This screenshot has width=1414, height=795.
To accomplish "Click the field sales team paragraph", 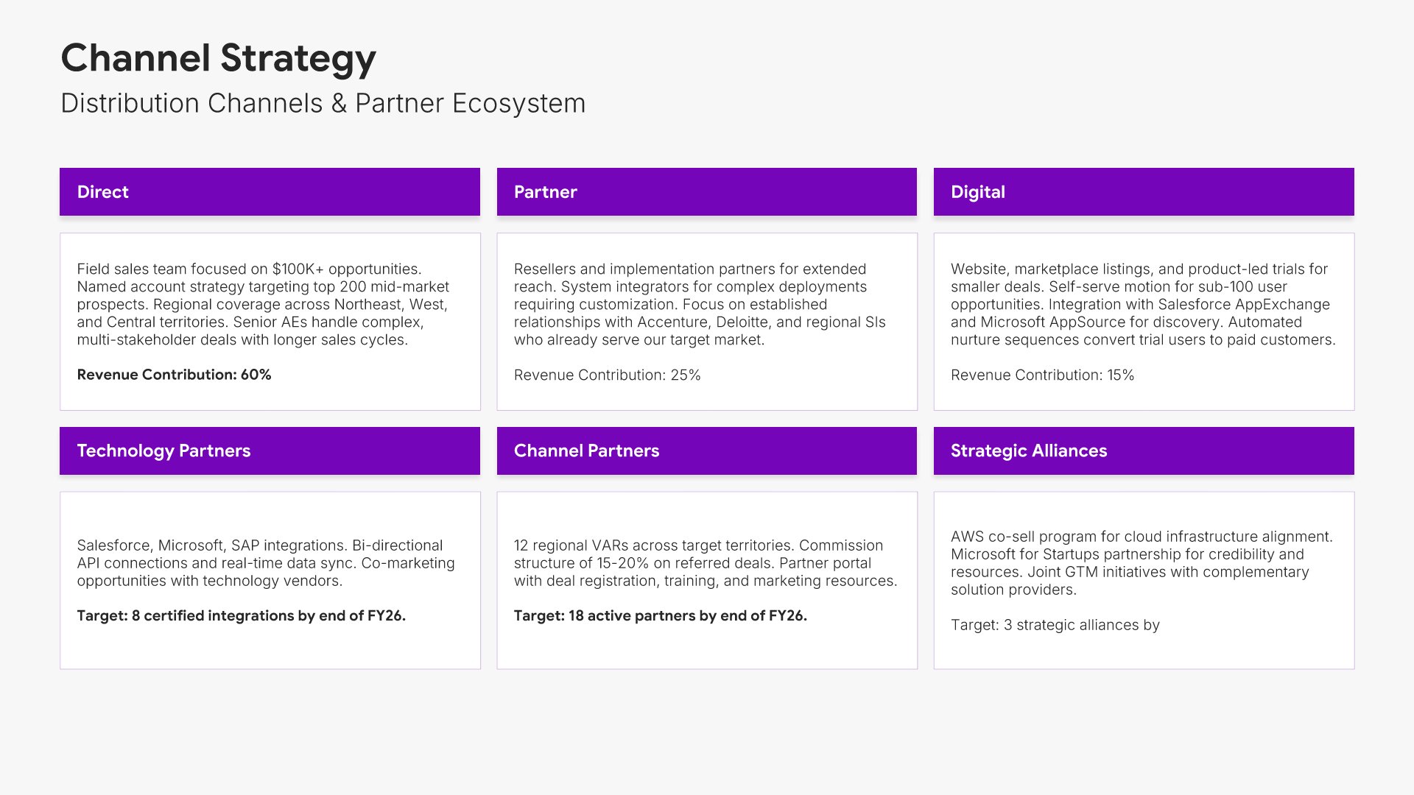I will 263,304.
